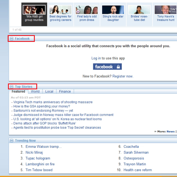Click the lock icon on facebook button
This screenshot has height=177, width=177.
[118, 67]
